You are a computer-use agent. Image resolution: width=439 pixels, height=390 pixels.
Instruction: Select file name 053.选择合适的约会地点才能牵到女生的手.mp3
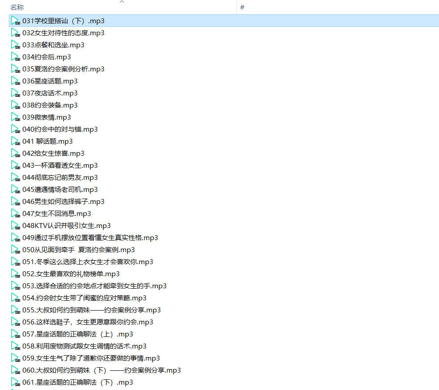click(x=94, y=285)
